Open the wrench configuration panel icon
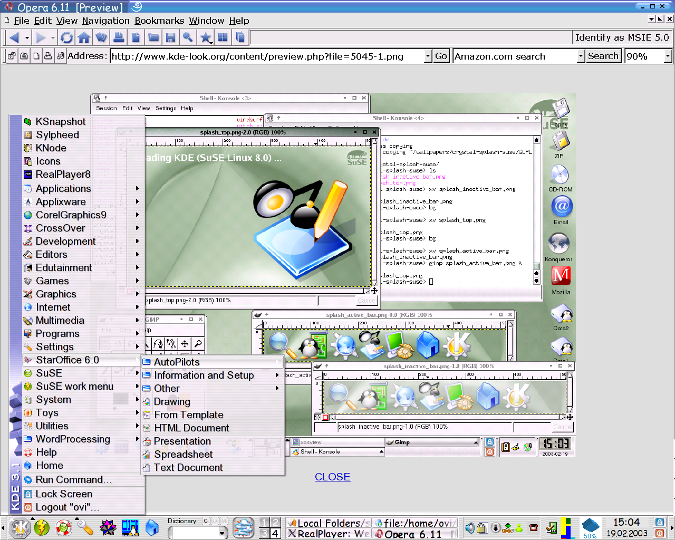 (85, 527)
